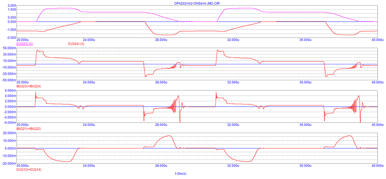Click the 1.500 Y-axis value
The image size is (386, 179).
[x=12, y=10]
